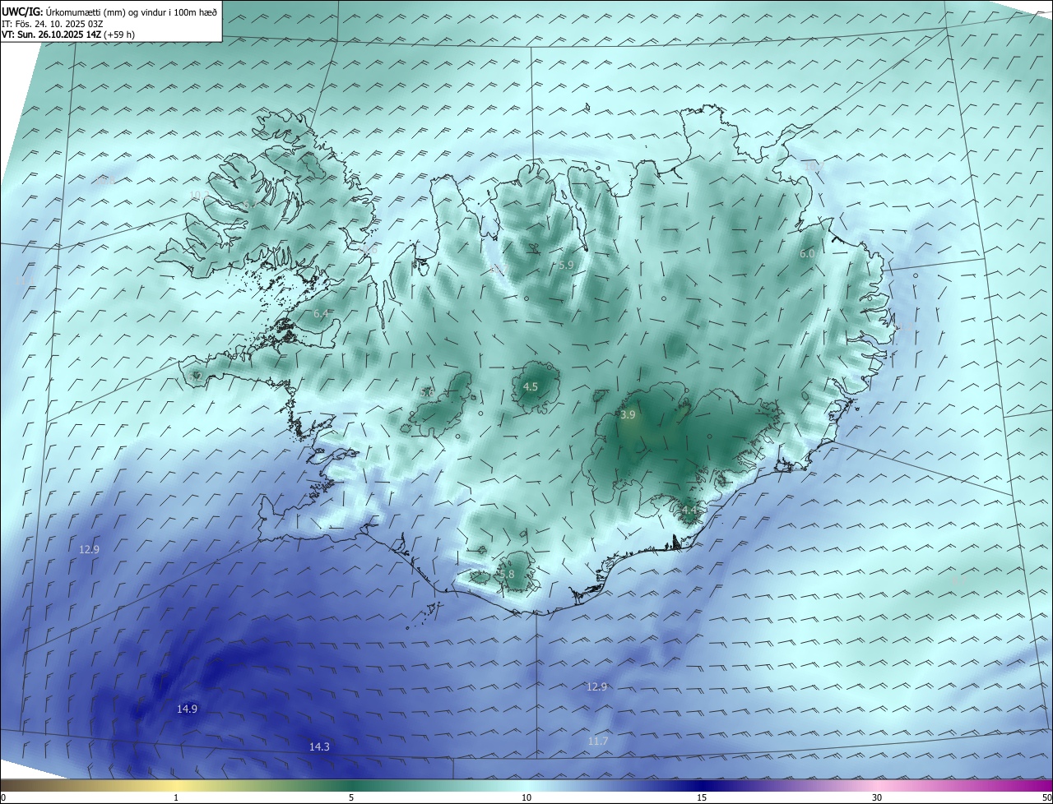Click the 5 tick label on the colorbar
Viewport: 1053px width, 804px height.
coord(351,797)
